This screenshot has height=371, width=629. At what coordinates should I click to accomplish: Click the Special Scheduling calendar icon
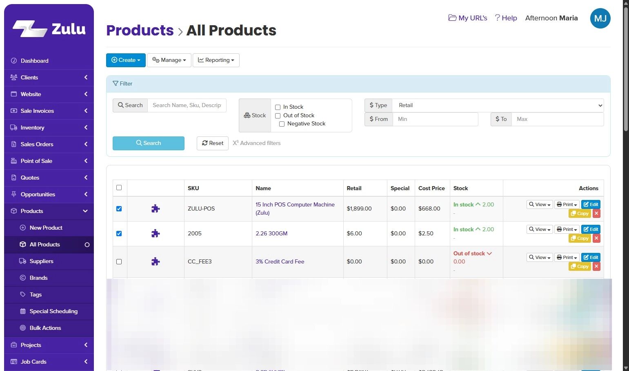pos(23,311)
